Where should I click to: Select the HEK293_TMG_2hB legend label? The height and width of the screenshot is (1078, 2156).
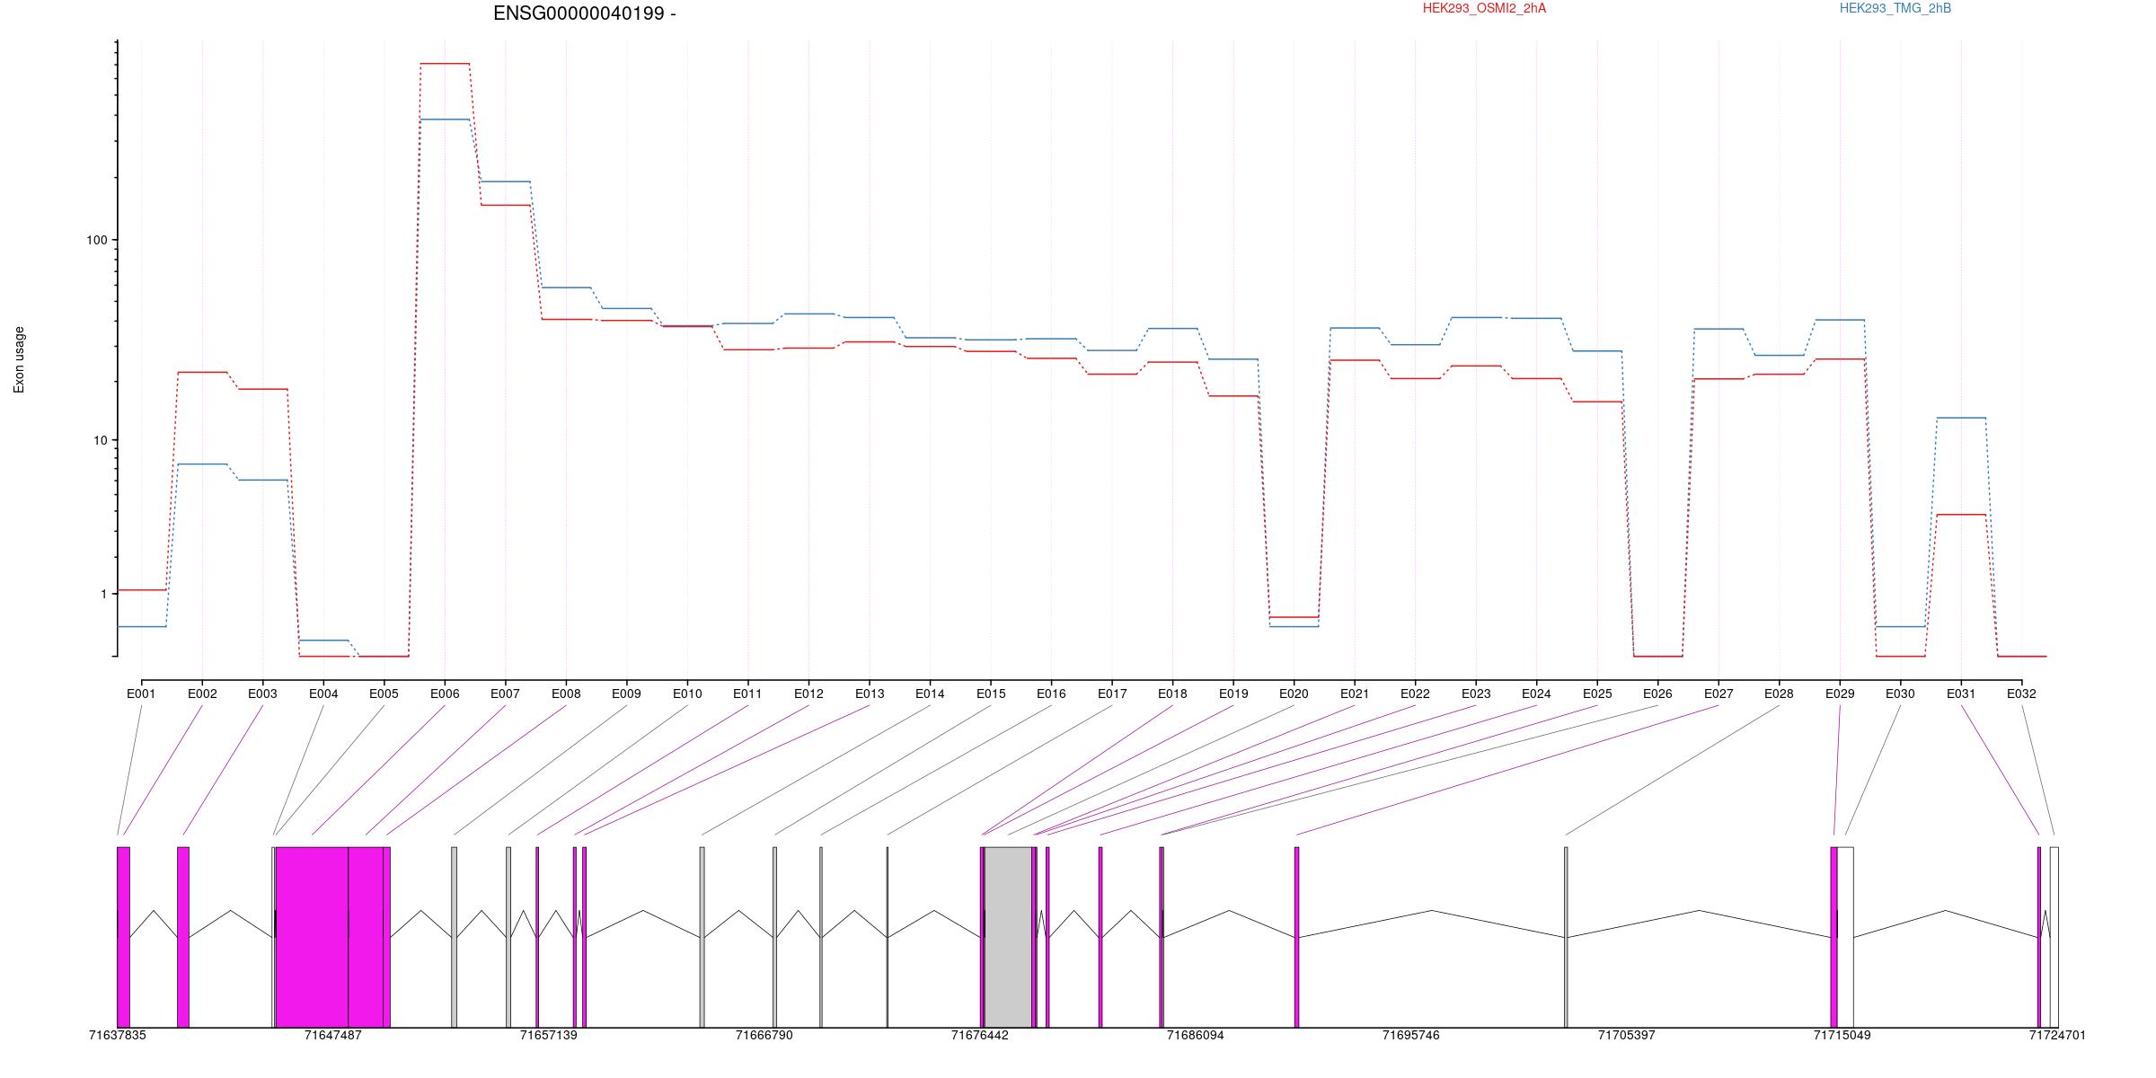tap(1895, 8)
